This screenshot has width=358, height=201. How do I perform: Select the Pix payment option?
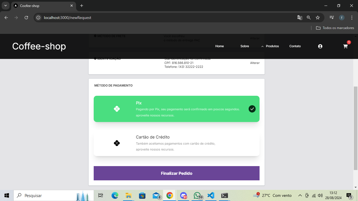[x=176, y=109]
